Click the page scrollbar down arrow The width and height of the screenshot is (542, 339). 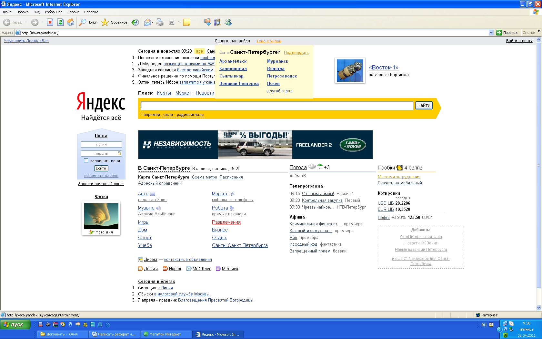538,308
